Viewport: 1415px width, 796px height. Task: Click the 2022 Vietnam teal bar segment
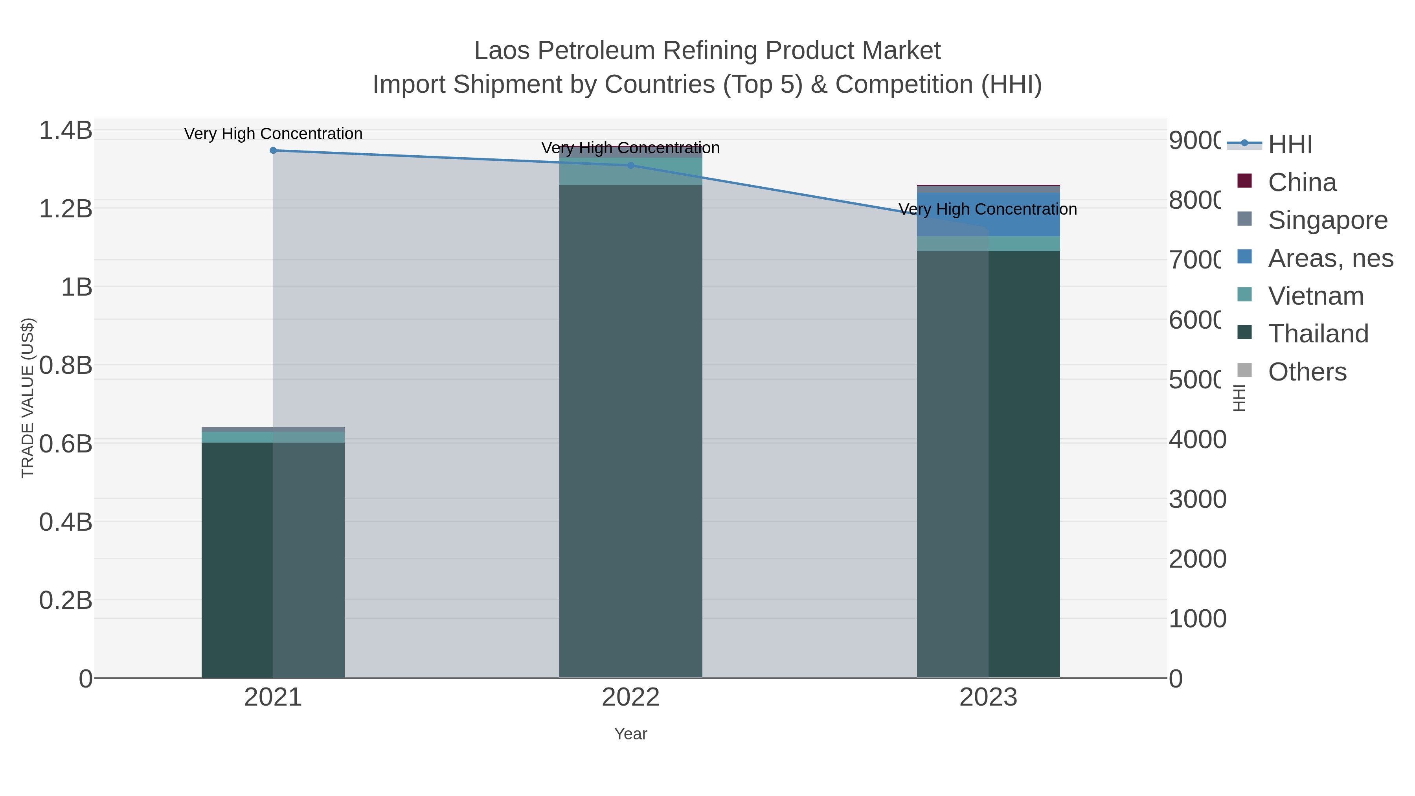[630, 171]
